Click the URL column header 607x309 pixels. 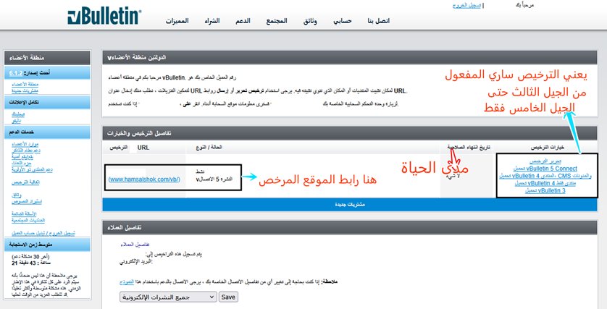[143, 148]
